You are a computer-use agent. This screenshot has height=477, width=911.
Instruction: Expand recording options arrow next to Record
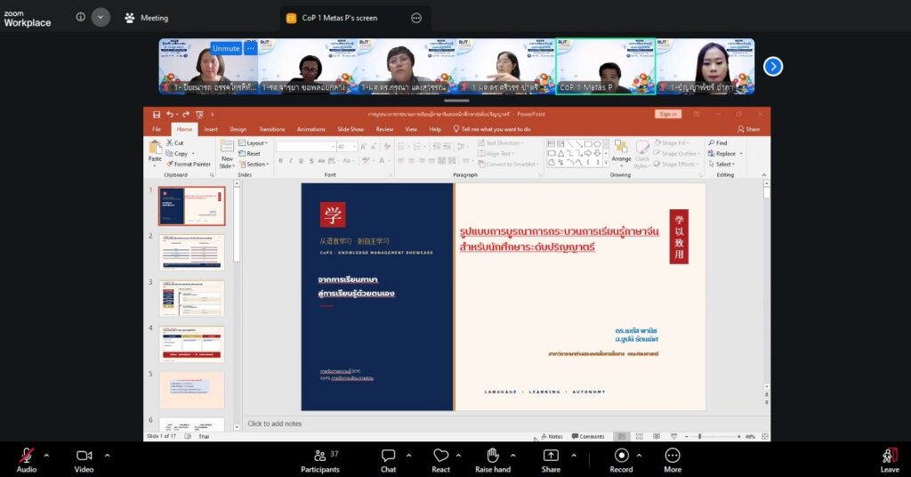639,456
